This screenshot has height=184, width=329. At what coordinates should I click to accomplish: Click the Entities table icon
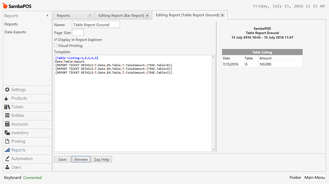click(x=7, y=116)
